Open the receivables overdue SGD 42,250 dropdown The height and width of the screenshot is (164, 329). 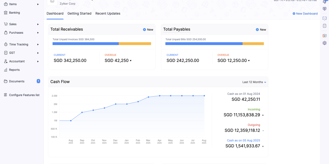pos(131,61)
